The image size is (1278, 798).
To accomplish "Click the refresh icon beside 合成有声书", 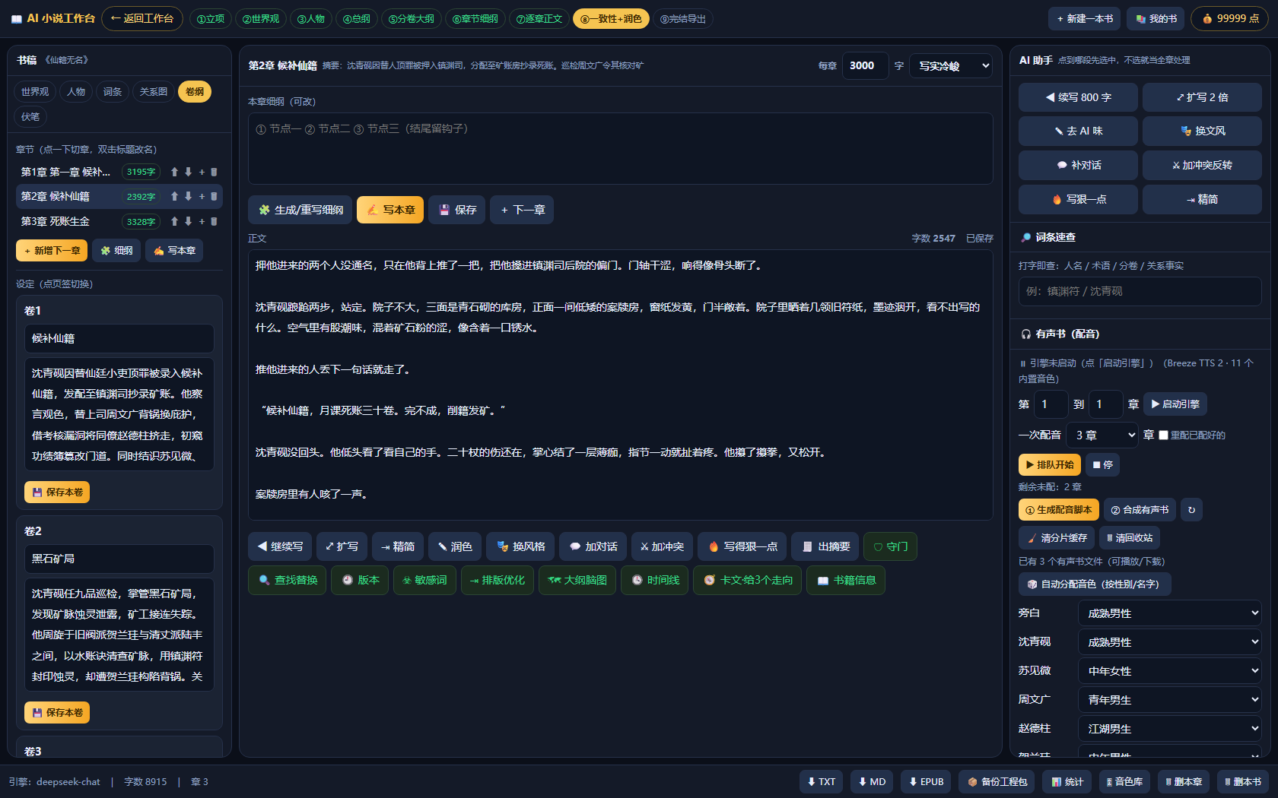I will tap(1191, 510).
